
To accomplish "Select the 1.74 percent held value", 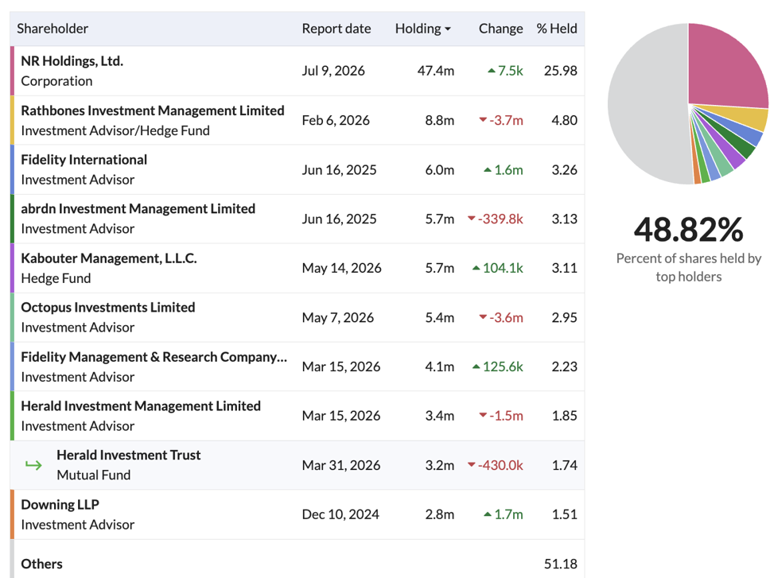I will coord(564,465).
